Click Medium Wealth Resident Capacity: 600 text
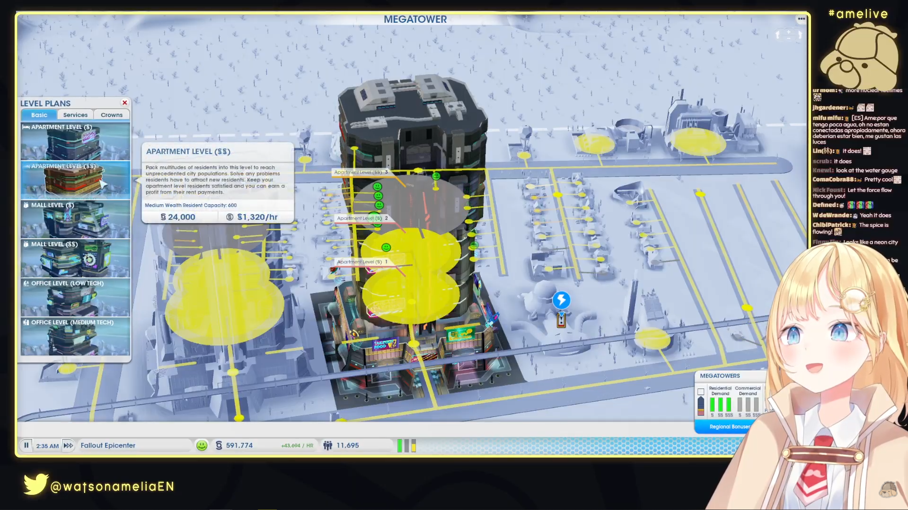Viewport: 908px width, 510px height. [191, 205]
